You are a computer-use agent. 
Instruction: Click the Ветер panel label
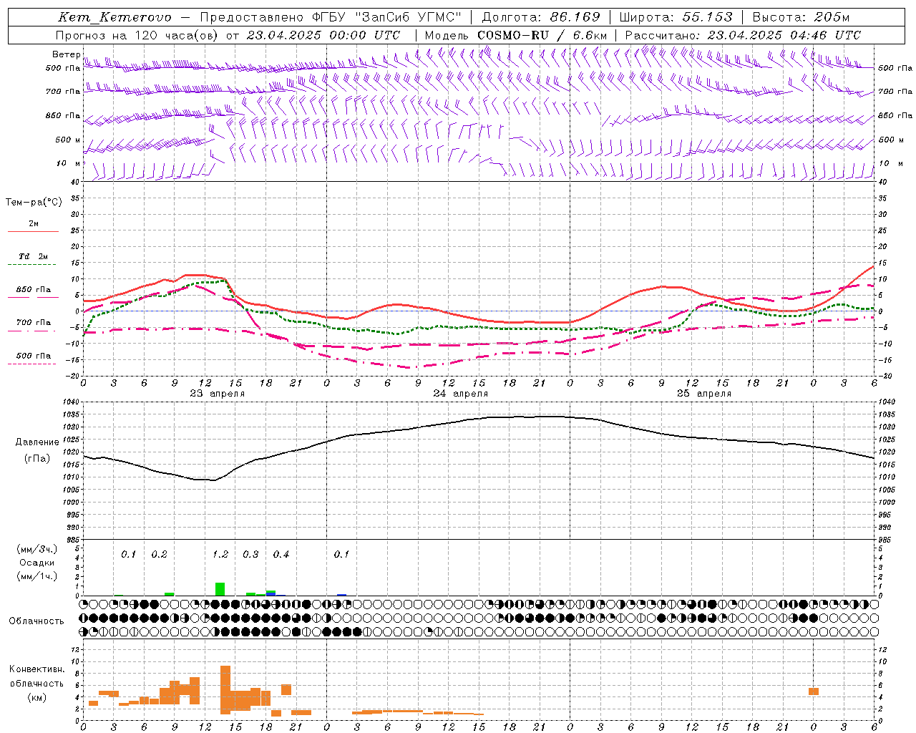pyautogui.click(x=67, y=54)
